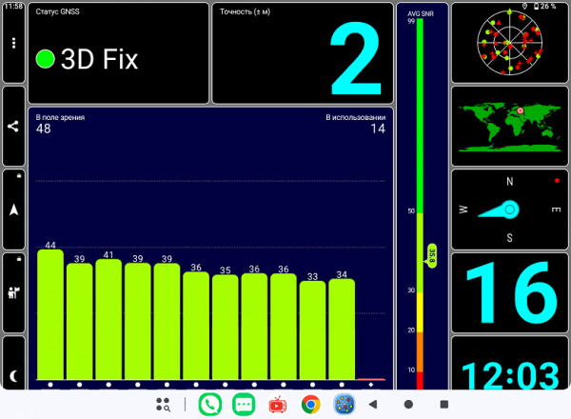Toggle night mode moon icon
The width and height of the screenshot is (571, 419).
13,375
